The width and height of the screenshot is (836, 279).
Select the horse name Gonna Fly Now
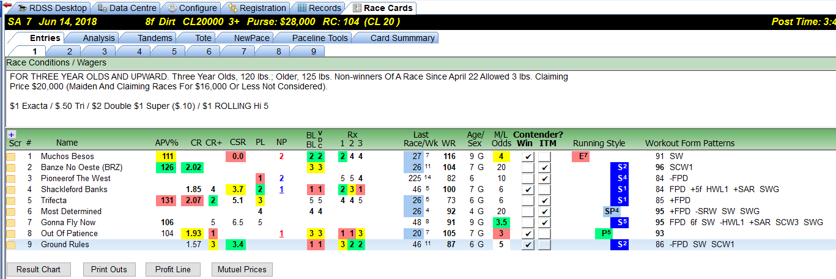(68, 223)
